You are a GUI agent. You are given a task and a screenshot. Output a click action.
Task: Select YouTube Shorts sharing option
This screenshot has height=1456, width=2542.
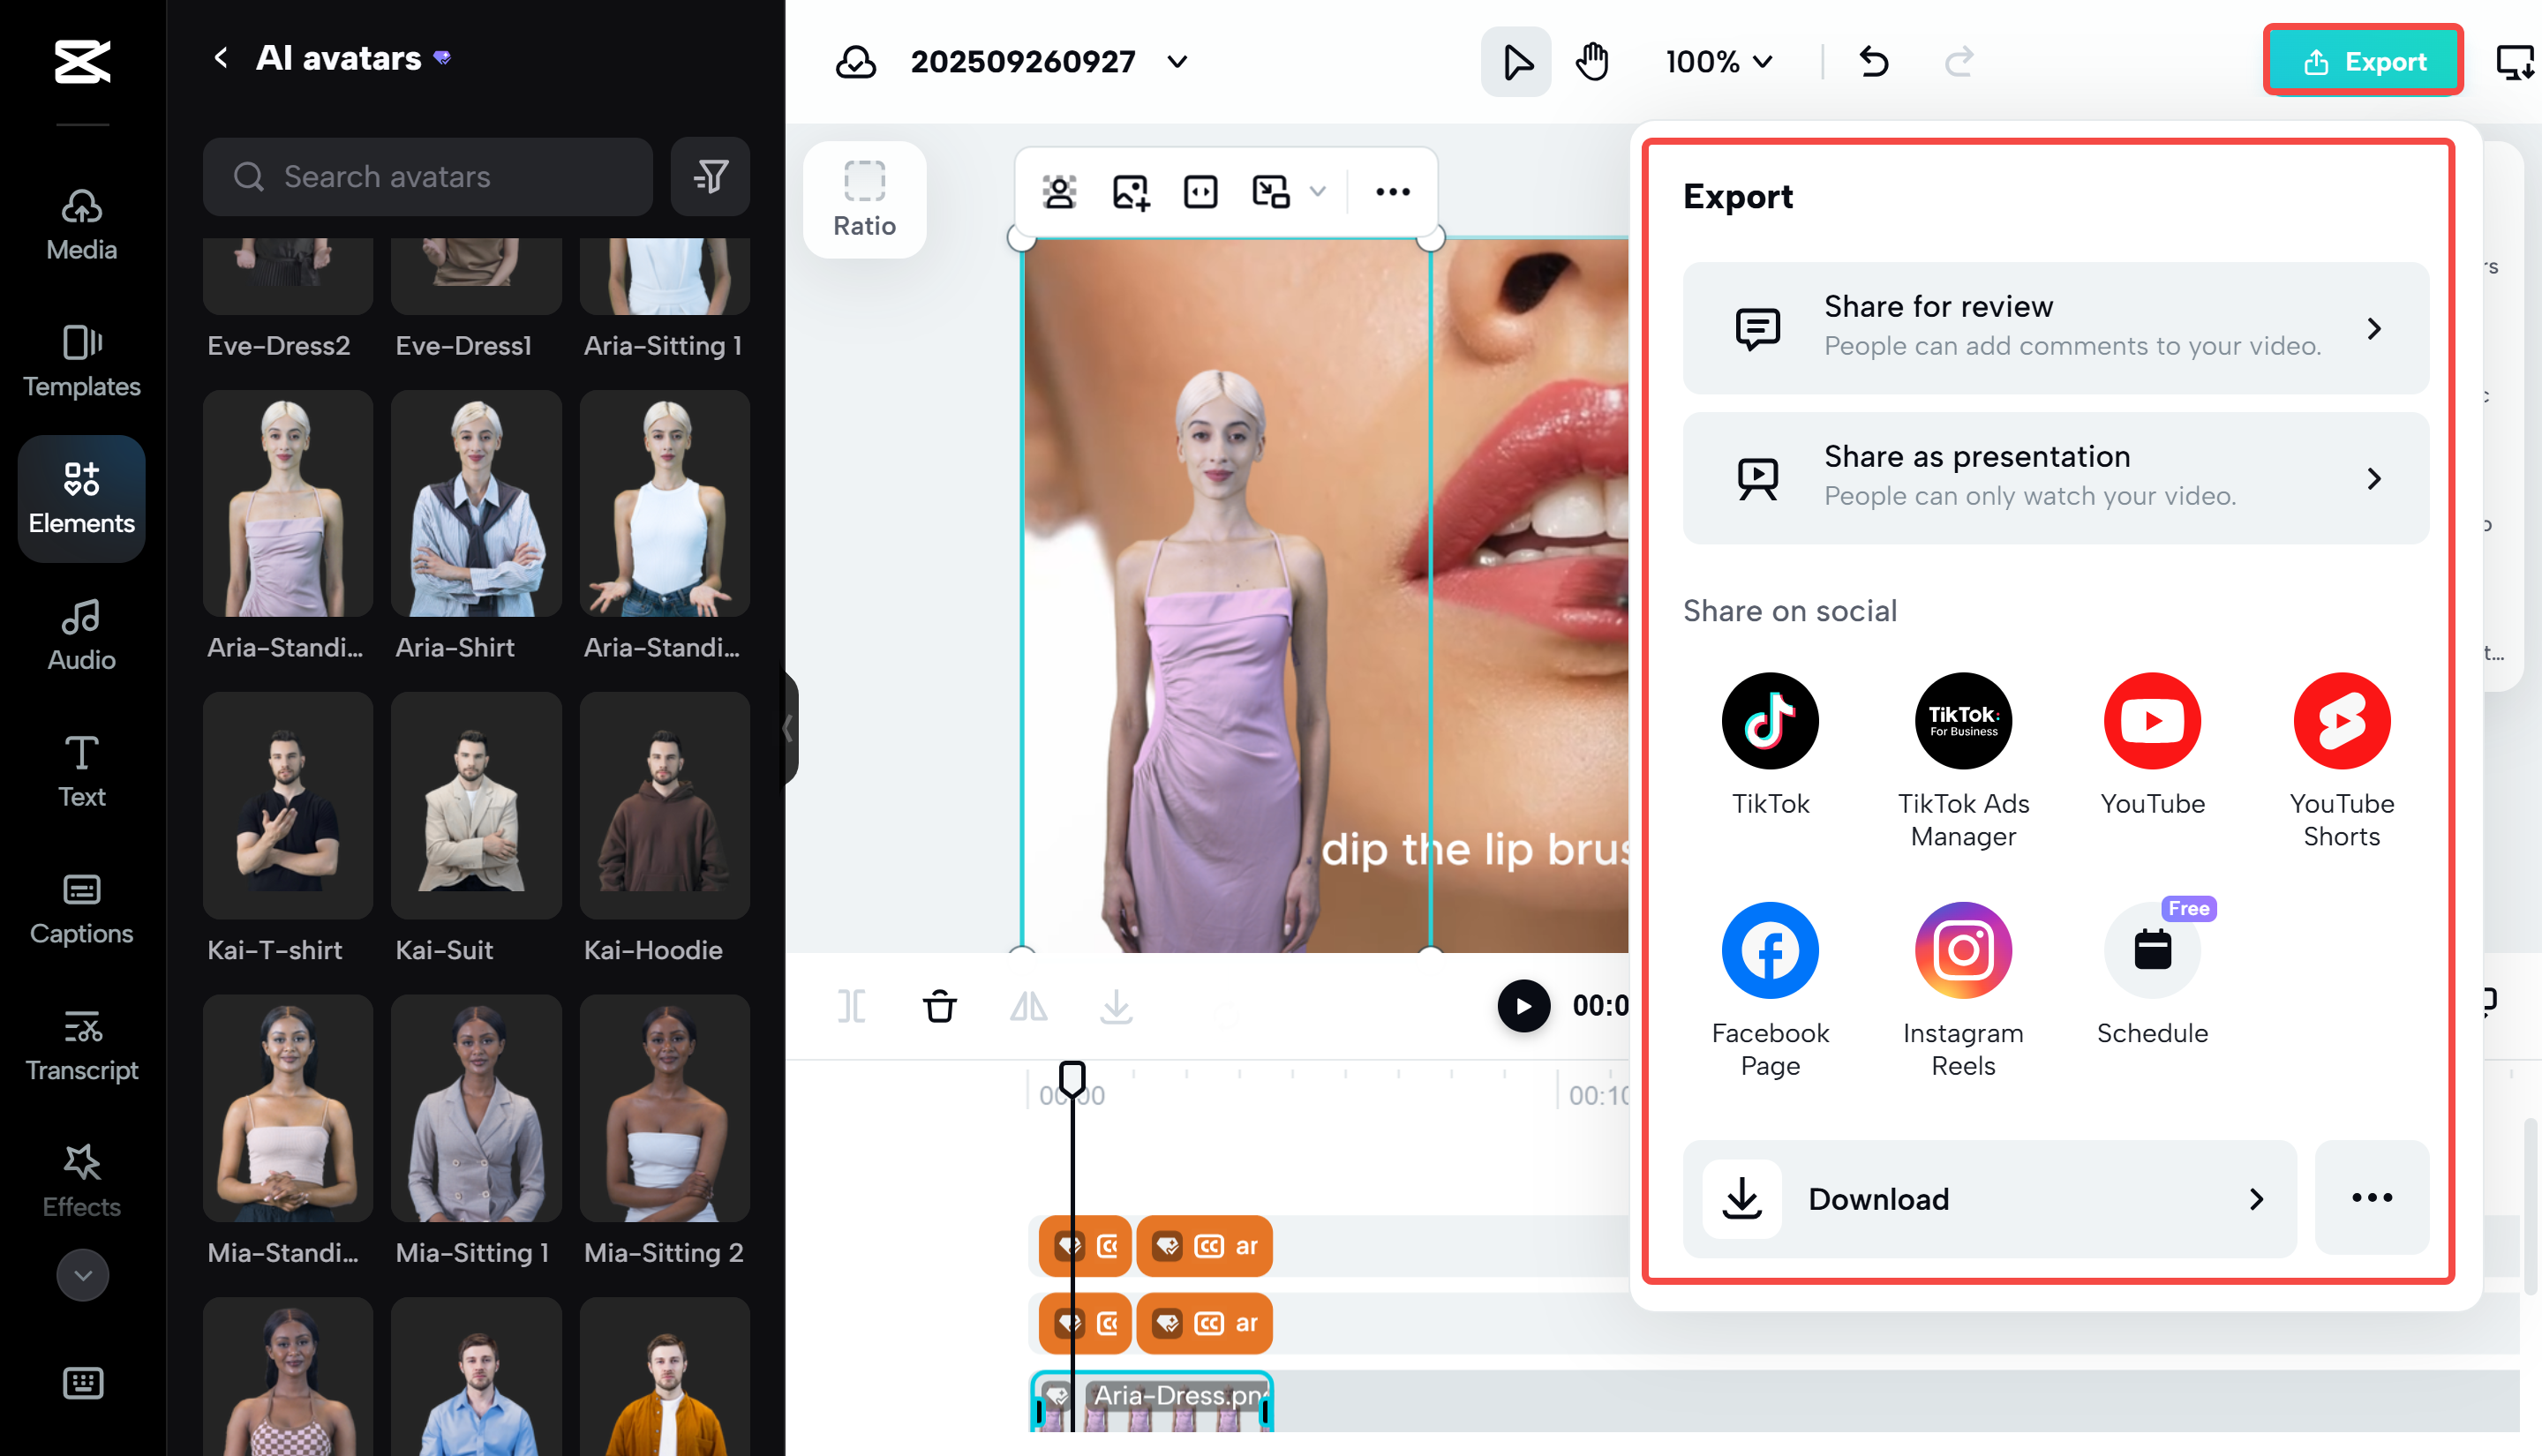pos(2340,720)
